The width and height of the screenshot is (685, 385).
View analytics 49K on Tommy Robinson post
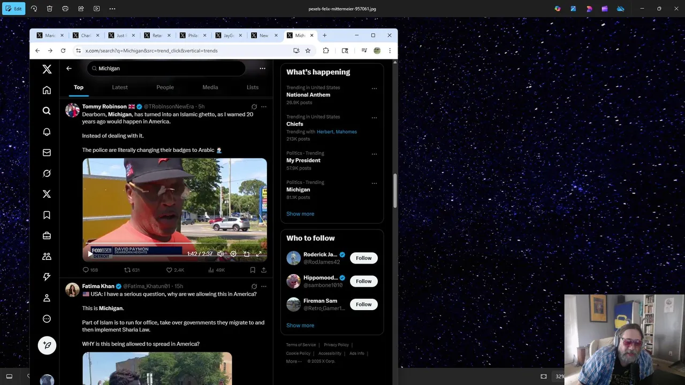coord(217,270)
